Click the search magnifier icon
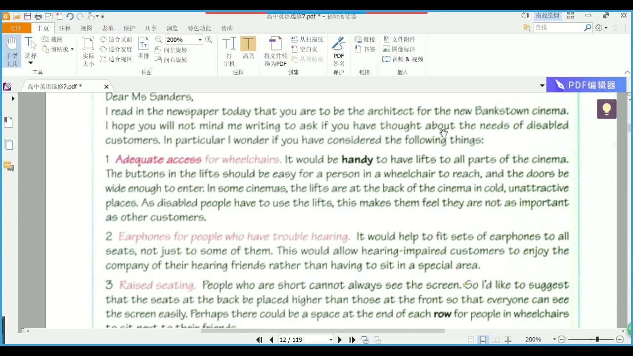Viewport: 633px width, 356px height. point(588,28)
